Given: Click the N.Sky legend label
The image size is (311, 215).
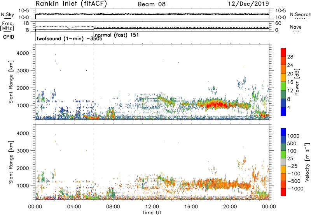Looking at the screenshot, I should (x=7, y=14).
